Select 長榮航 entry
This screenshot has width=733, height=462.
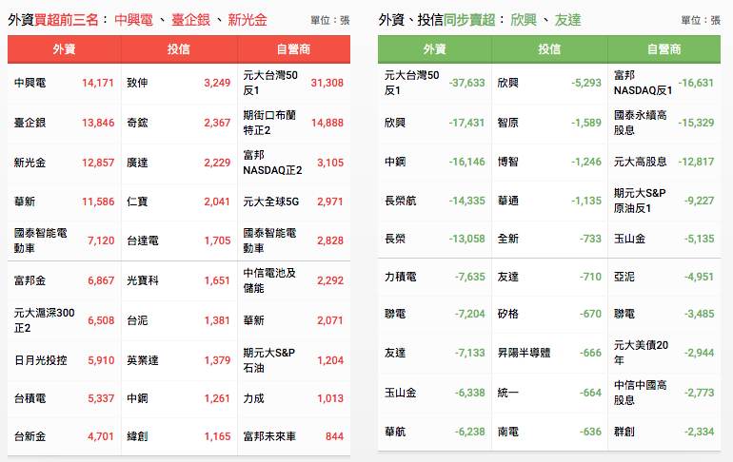click(400, 202)
